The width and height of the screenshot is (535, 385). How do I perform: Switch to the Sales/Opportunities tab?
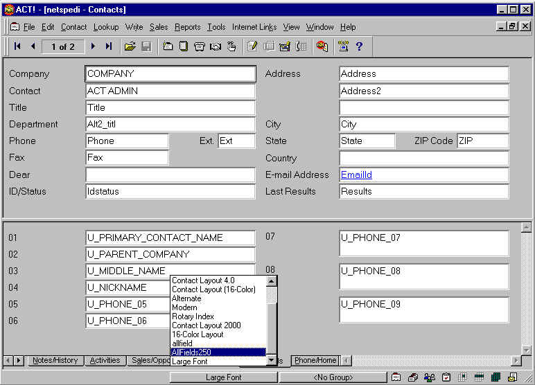pos(150,361)
